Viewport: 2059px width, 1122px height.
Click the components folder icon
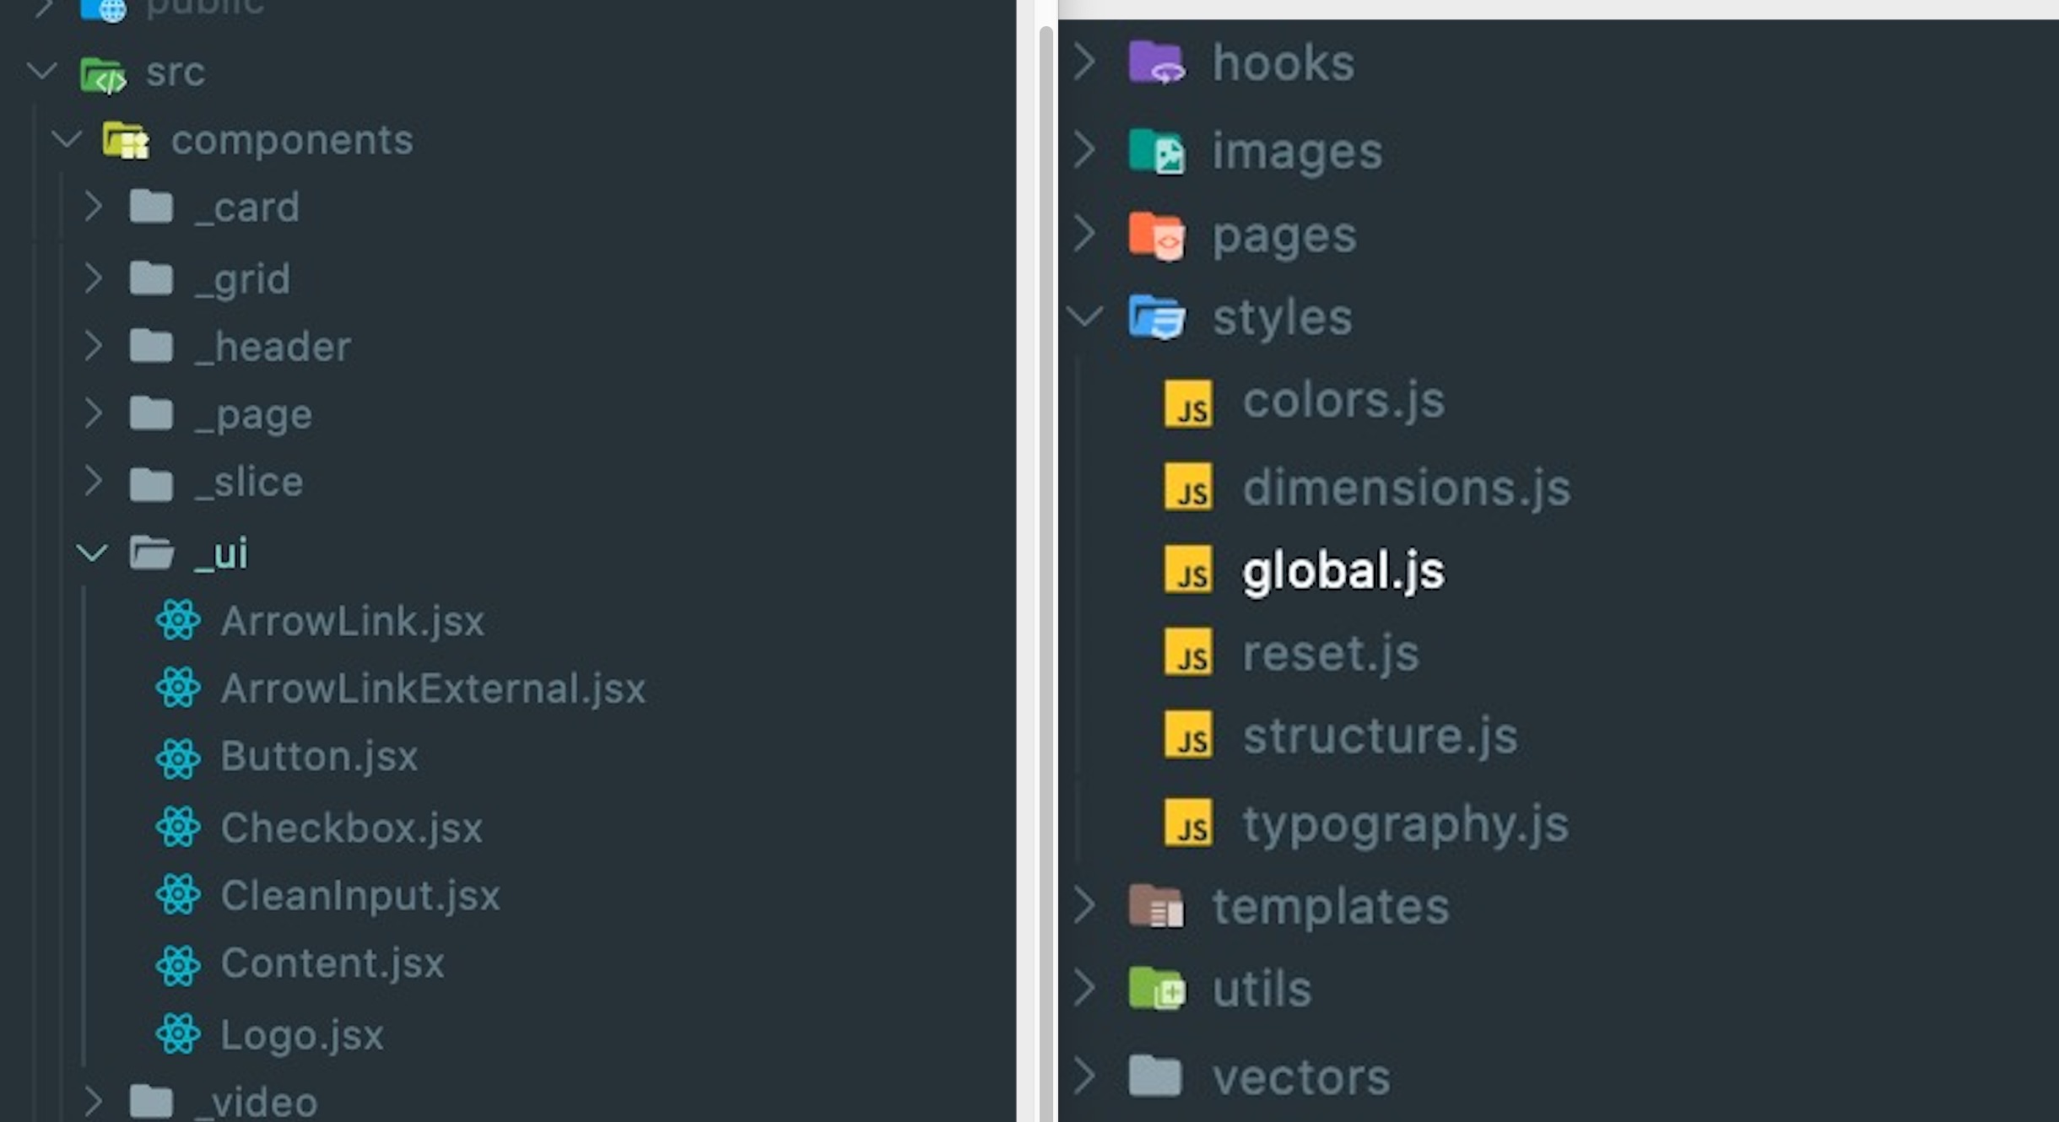tap(128, 140)
